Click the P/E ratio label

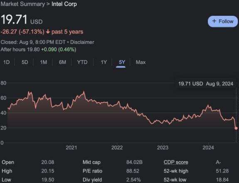pos(92,171)
